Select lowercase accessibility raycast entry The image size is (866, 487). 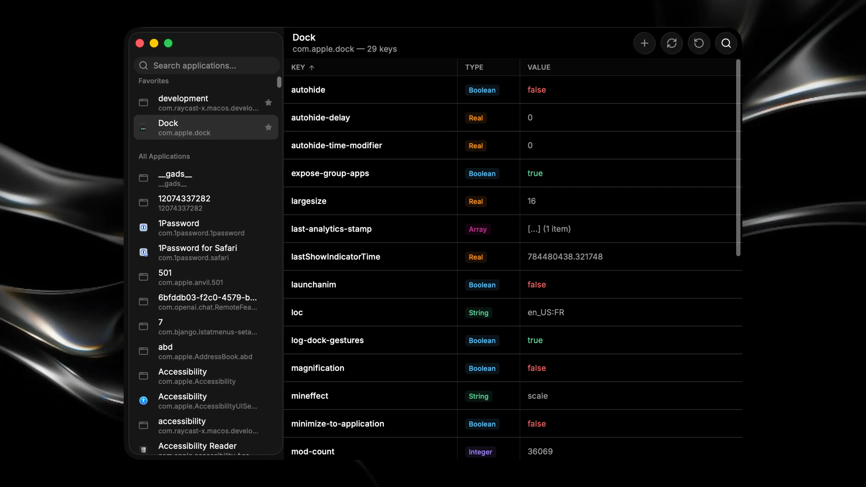pos(206,426)
